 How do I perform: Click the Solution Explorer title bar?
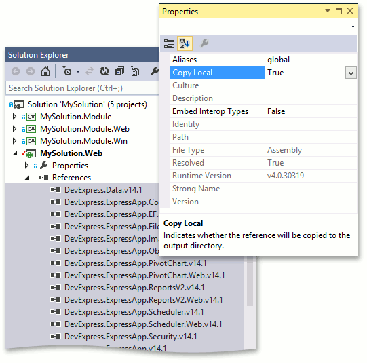[x=82, y=55]
